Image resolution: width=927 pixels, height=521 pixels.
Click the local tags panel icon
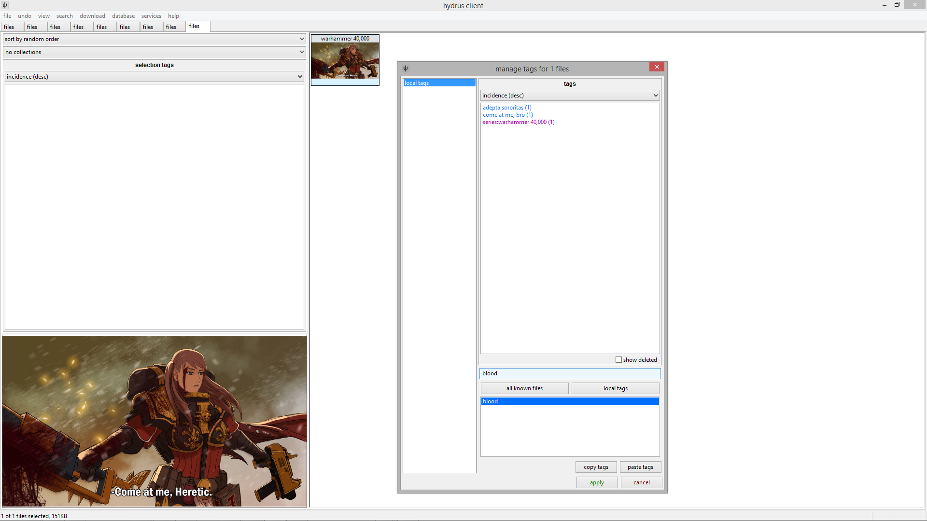pos(405,68)
